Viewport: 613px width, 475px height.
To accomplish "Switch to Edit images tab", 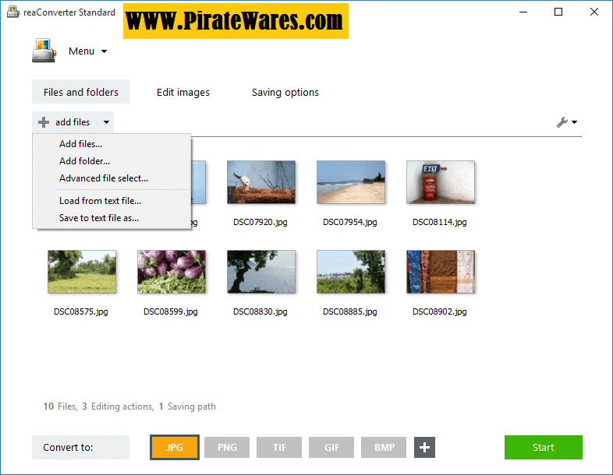I will tap(183, 93).
